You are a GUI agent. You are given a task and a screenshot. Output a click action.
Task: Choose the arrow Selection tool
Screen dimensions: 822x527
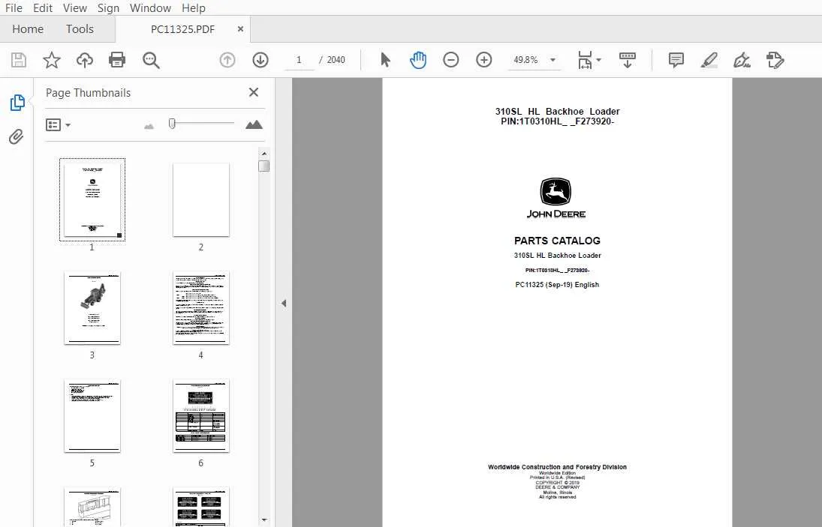tap(385, 60)
